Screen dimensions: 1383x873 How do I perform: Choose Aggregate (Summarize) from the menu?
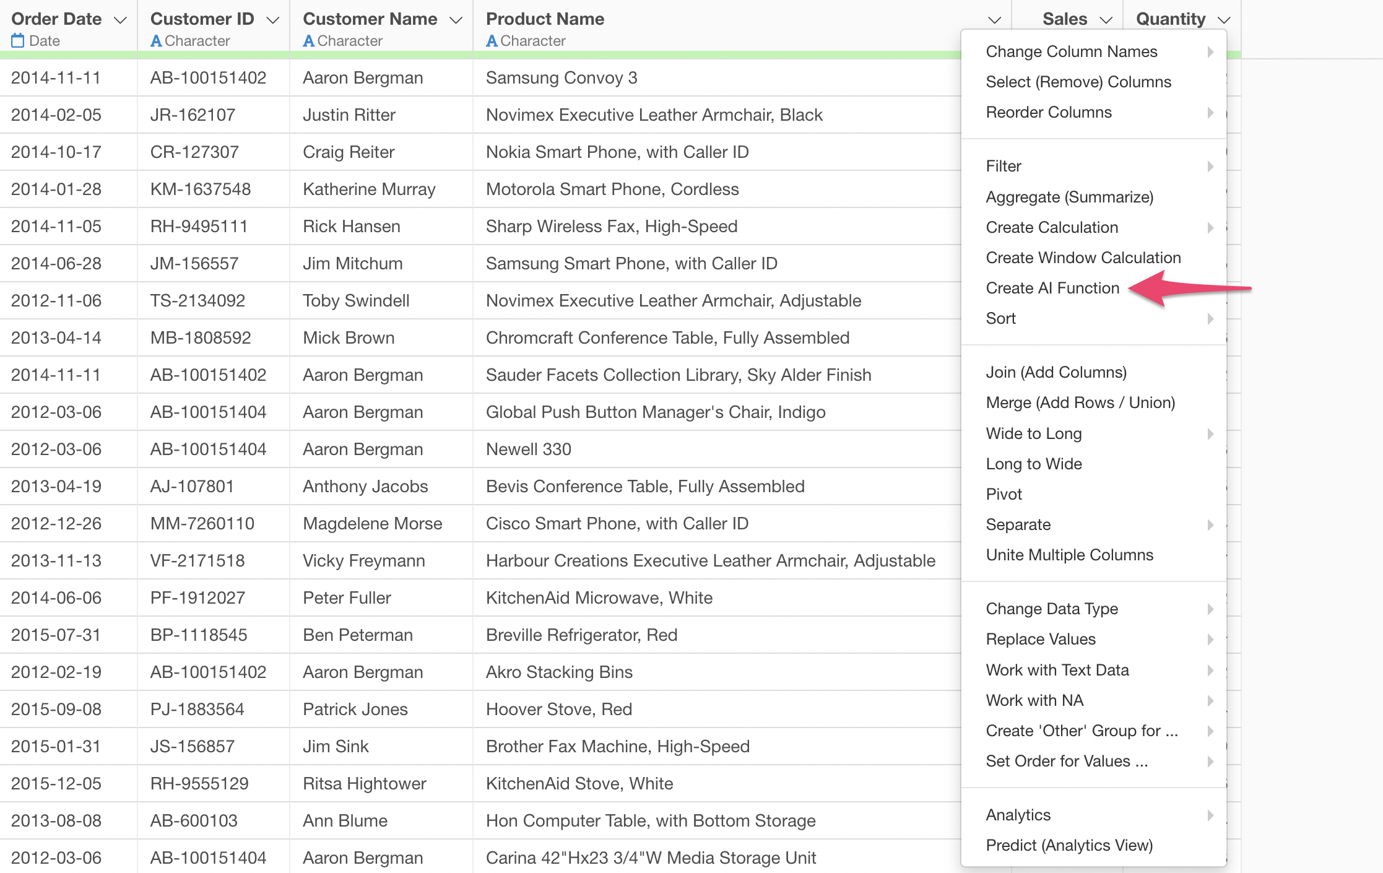[1069, 197]
